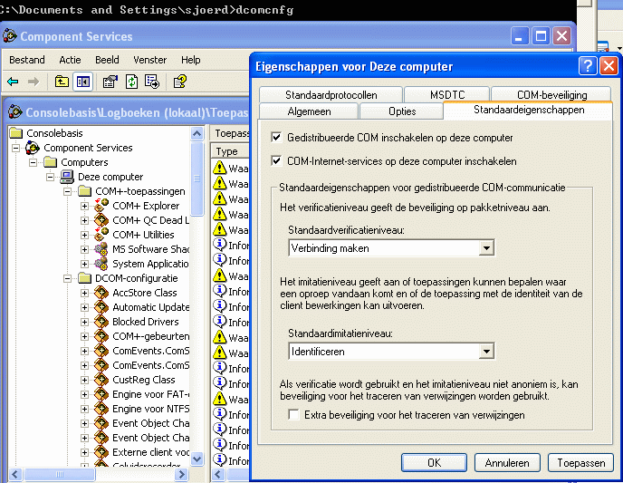The width and height of the screenshot is (623, 483).
Task: Click the Type column header
Action: pos(230,151)
